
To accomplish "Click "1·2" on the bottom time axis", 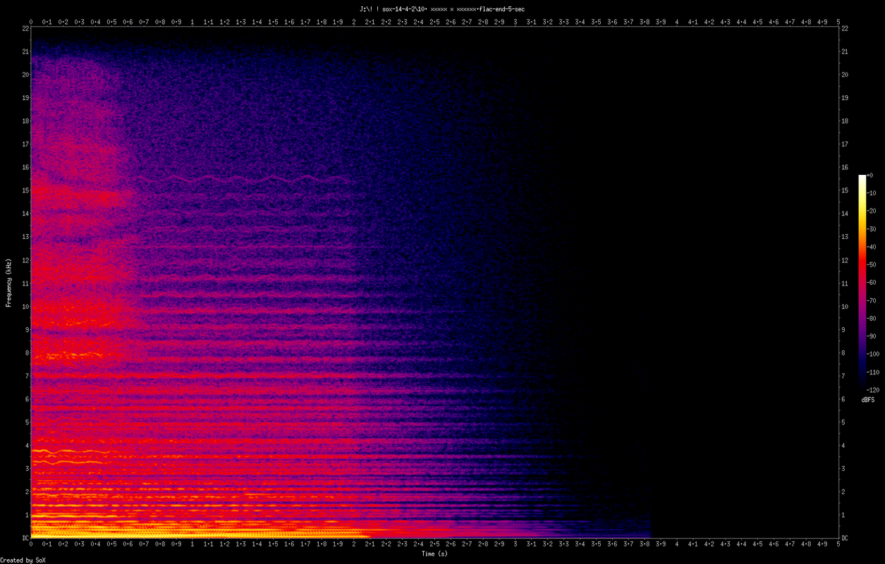I will tap(225, 544).
